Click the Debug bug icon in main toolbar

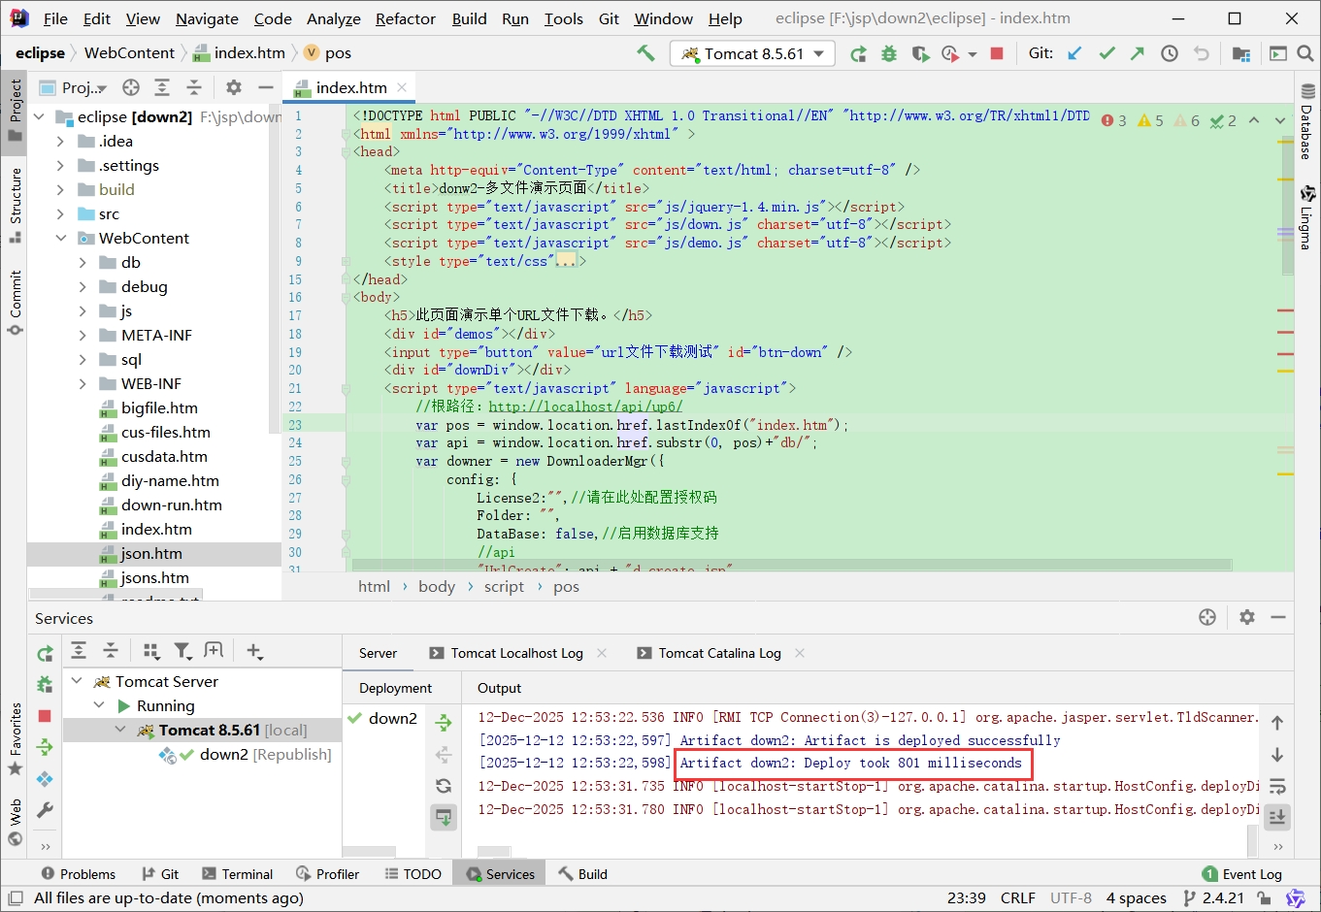pyautogui.click(x=889, y=53)
